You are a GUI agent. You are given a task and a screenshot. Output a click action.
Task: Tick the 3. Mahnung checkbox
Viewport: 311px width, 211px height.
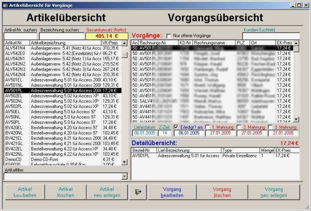pos(271,127)
